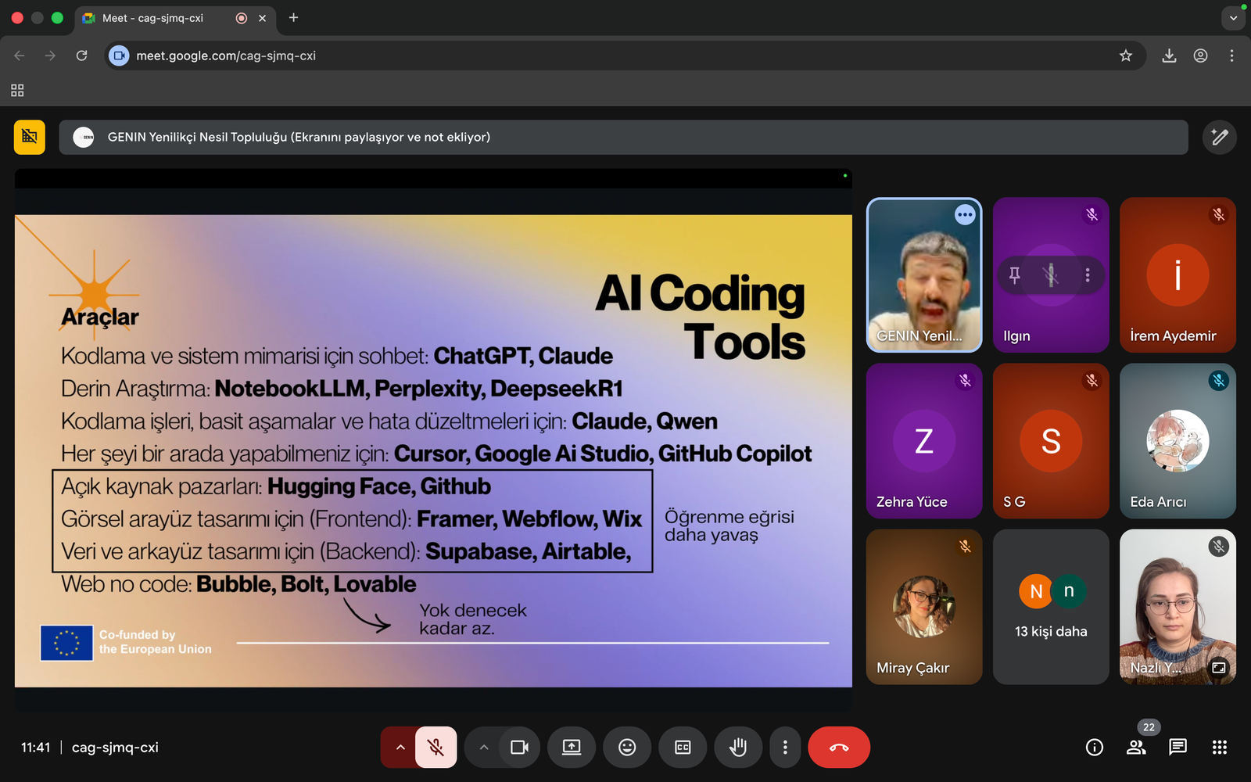The width and height of the screenshot is (1251, 782).
Task: Toggle the camera on or off
Action: (x=519, y=748)
